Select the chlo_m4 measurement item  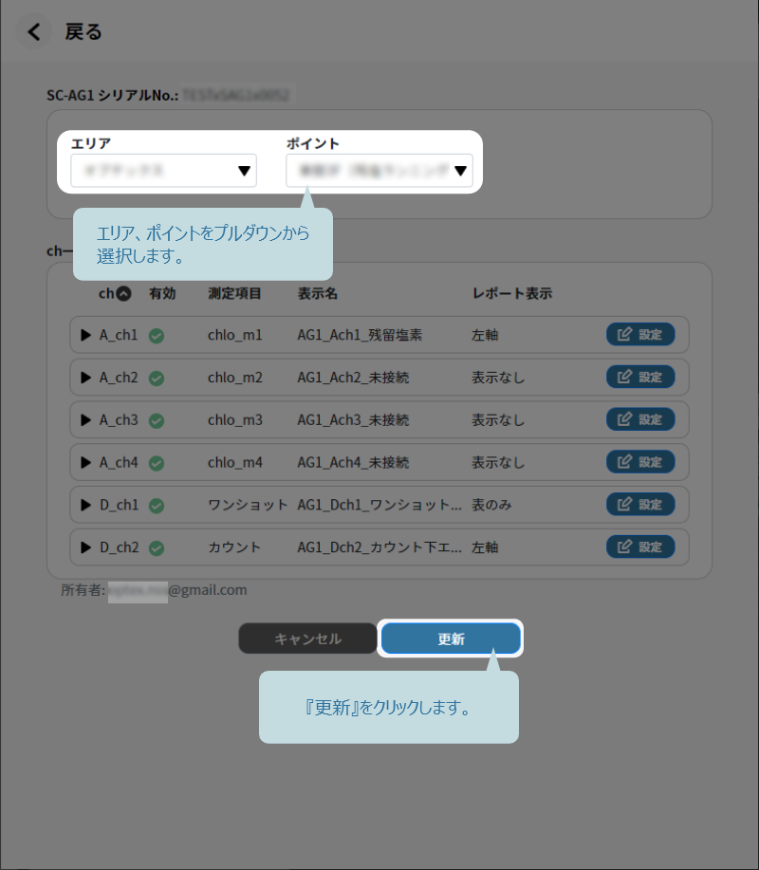(234, 463)
